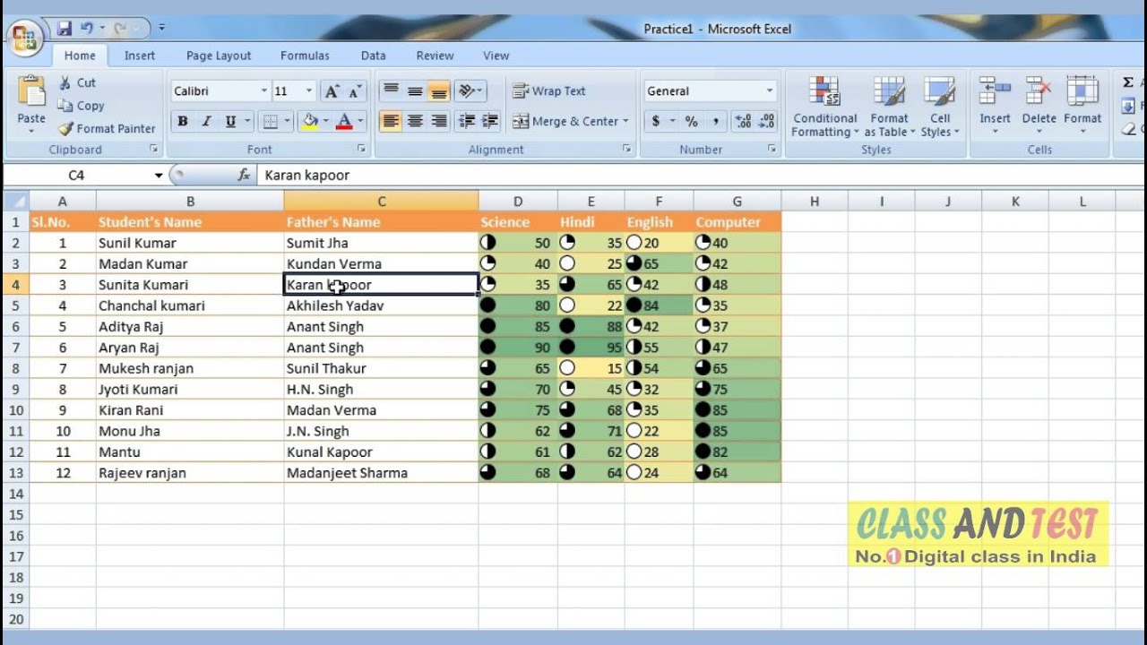Increase decimal places
Image resolution: width=1147 pixels, height=645 pixels.
742,121
